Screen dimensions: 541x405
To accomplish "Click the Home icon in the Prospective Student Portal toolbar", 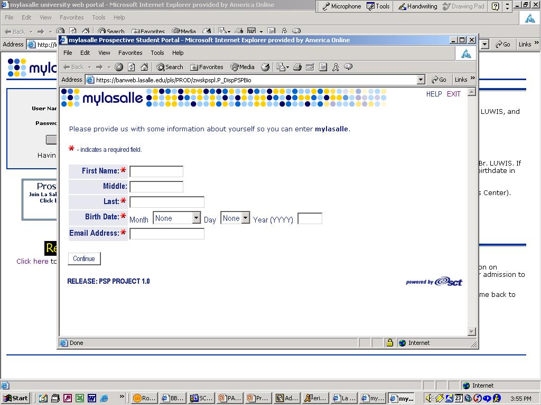I will tap(144, 67).
